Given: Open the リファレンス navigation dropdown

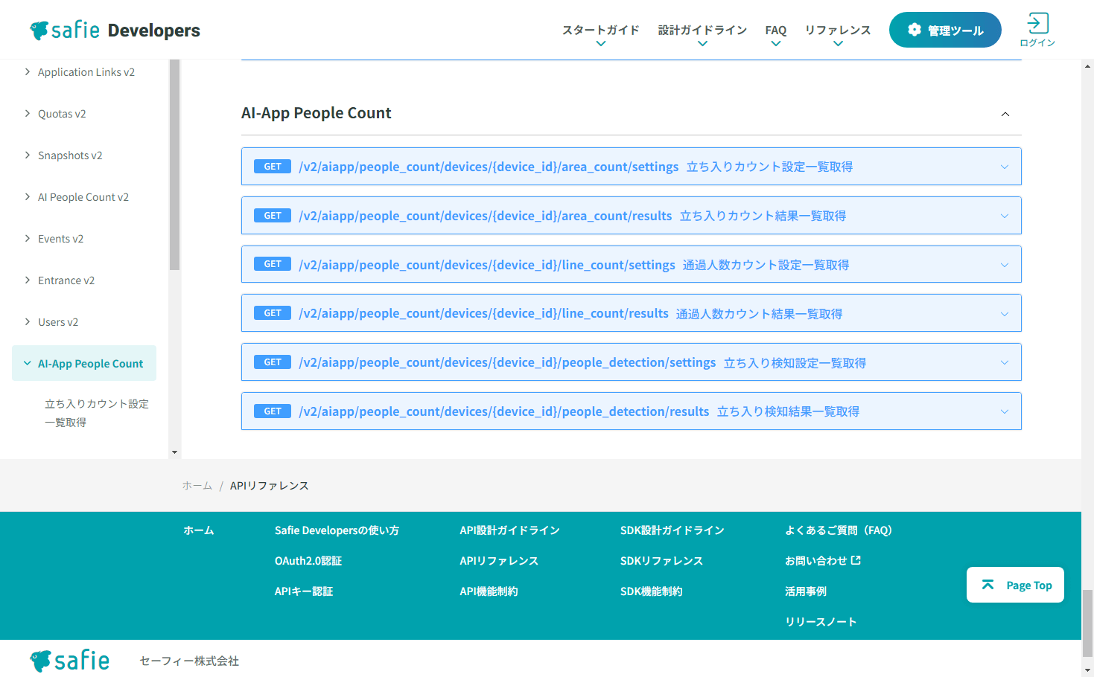Looking at the screenshot, I should click(x=837, y=35).
